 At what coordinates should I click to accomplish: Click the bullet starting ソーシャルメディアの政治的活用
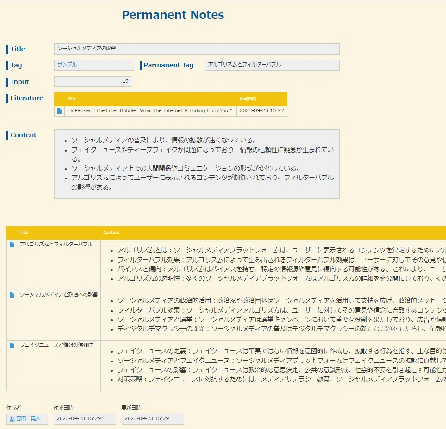tap(281, 300)
